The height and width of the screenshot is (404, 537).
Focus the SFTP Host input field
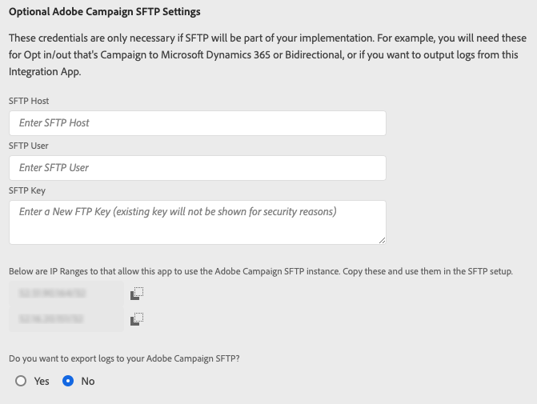[197, 123]
